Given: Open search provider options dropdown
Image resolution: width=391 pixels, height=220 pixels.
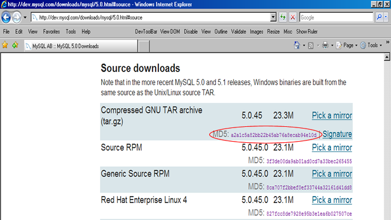Looking at the screenshot, I should 386,17.
